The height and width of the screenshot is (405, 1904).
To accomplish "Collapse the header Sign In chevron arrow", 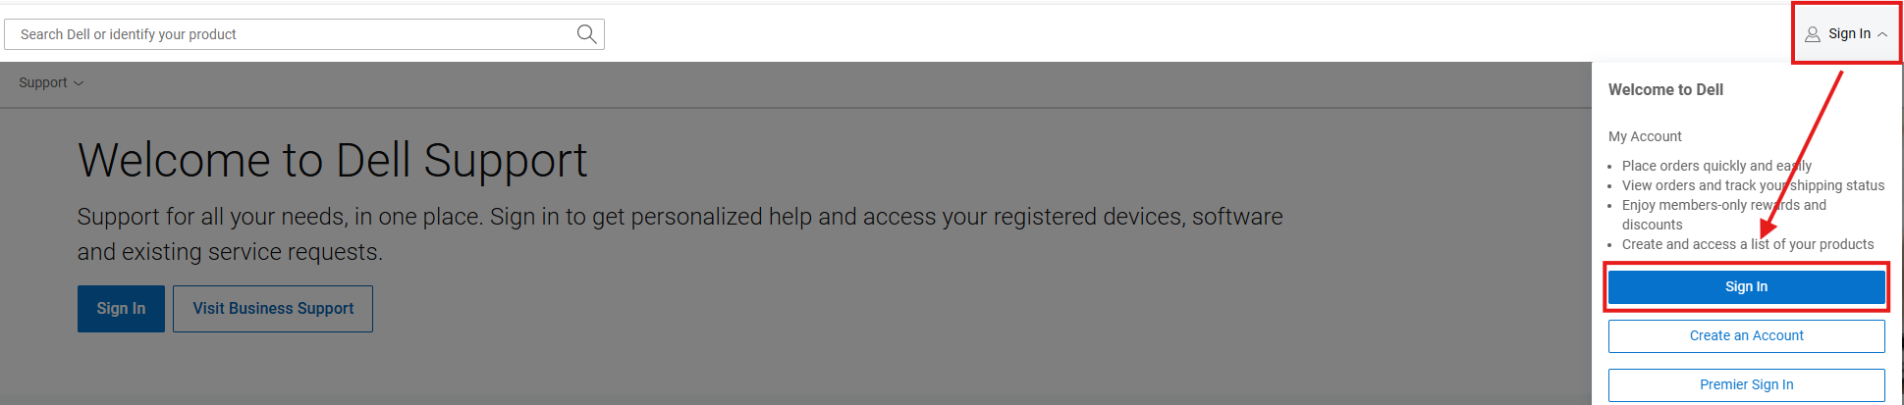I will (1882, 34).
